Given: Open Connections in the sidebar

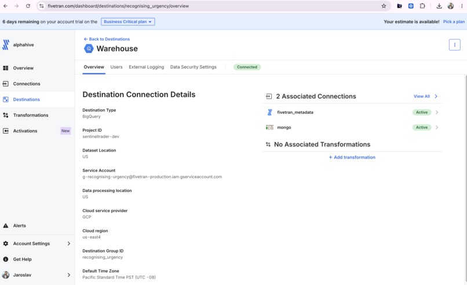Looking at the screenshot, I should point(27,84).
